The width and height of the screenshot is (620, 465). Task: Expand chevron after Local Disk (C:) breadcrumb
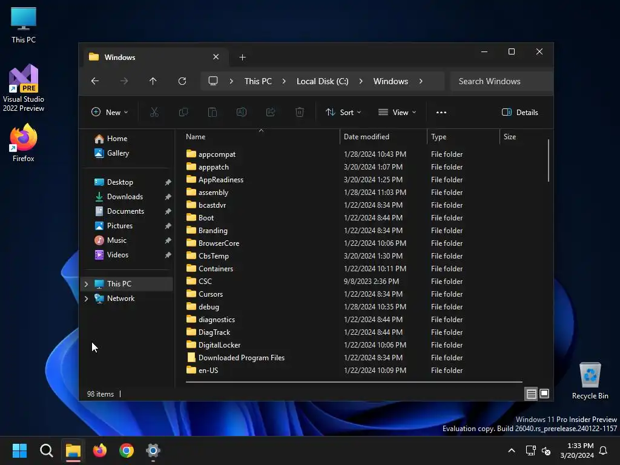[x=361, y=81]
